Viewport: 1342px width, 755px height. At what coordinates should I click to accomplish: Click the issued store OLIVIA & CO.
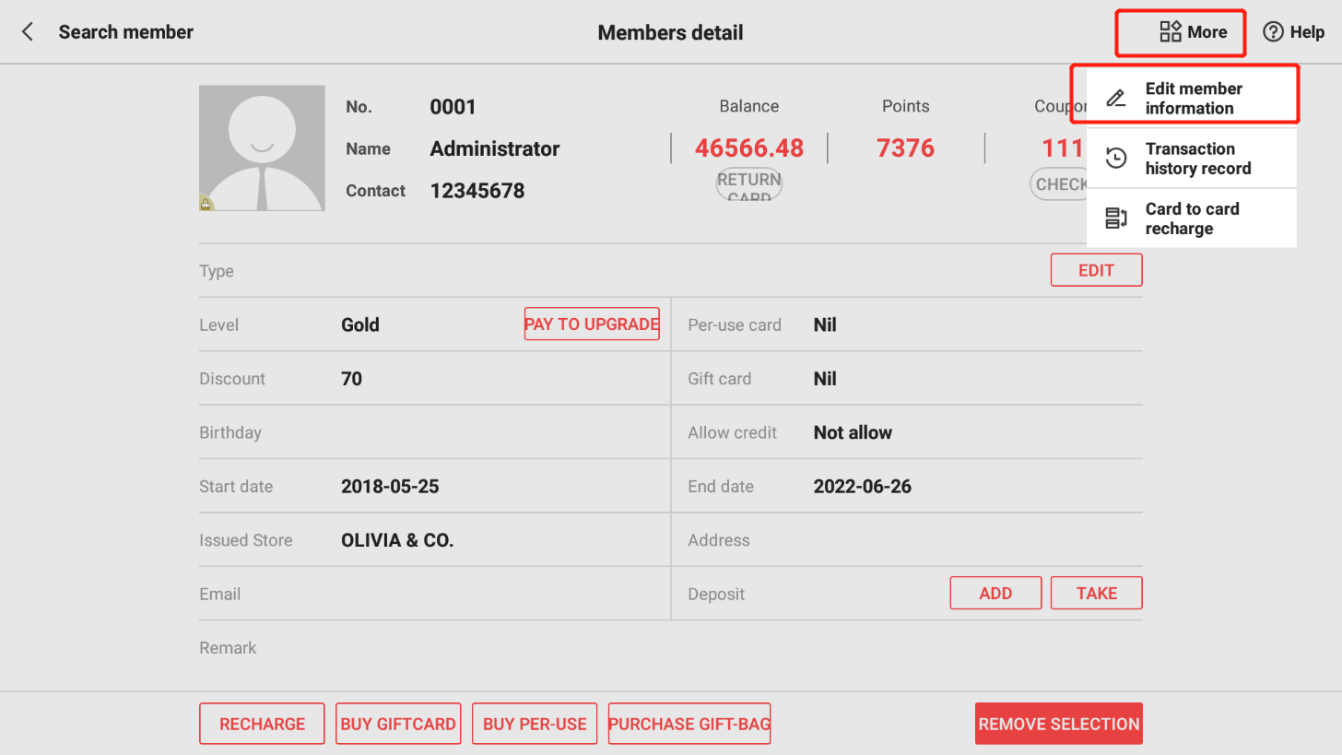click(397, 540)
